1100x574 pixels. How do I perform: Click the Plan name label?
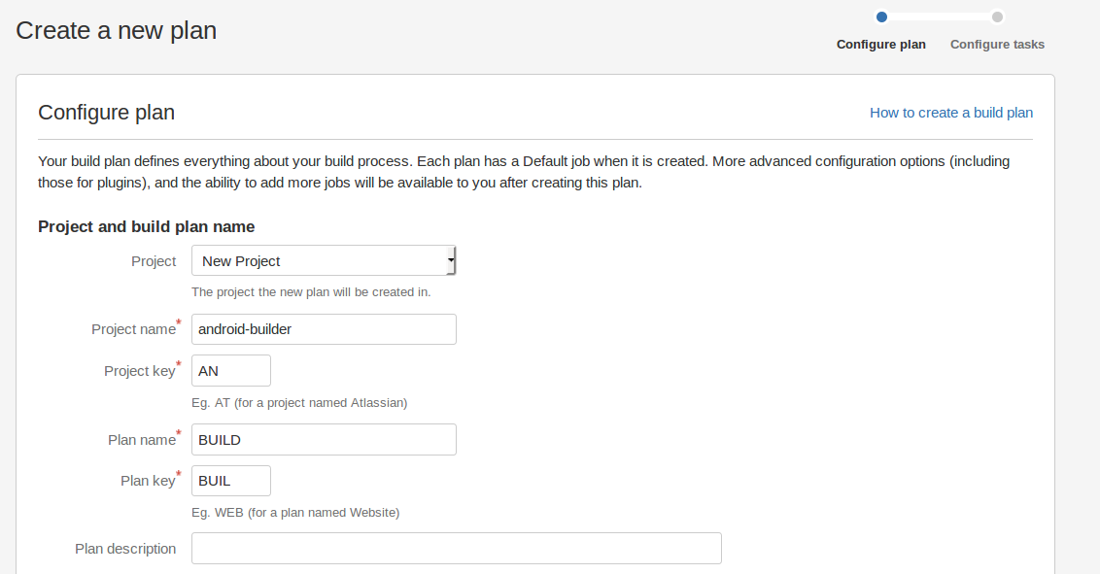point(141,440)
